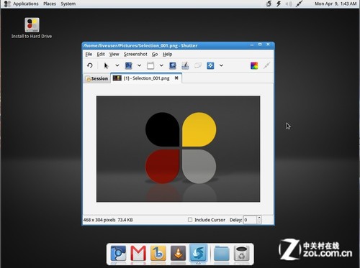Click the greyed tooltip capture icon
Image resolution: width=360 pixels, height=268 pixels.
pyautogui.click(x=198, y=65)
